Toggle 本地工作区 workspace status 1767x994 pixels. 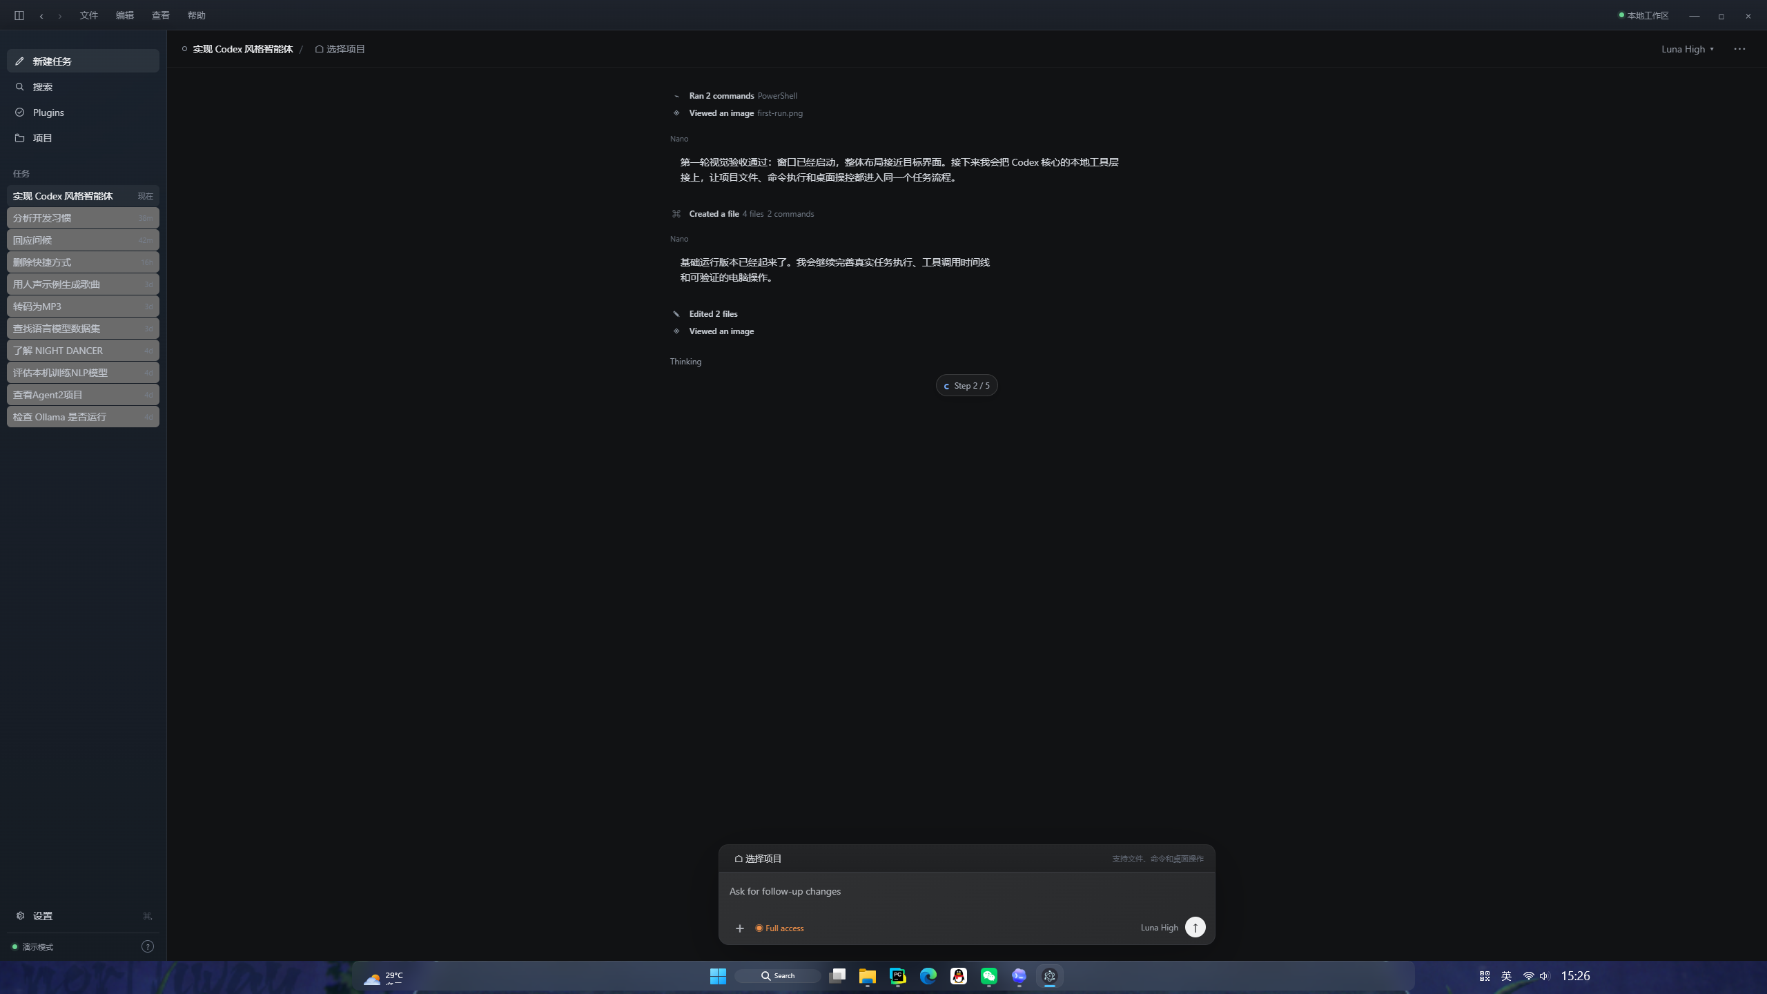1643,15
